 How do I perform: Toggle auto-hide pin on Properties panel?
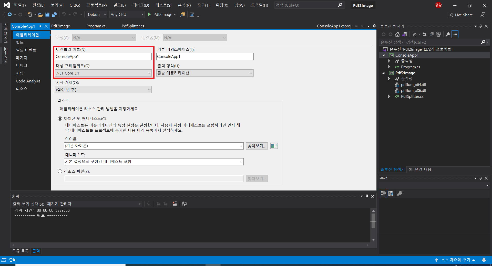(480, 178)
